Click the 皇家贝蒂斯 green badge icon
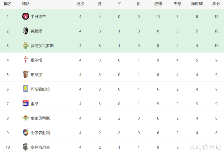The height and width of the screenshot is (154, 224). [26, 118]
